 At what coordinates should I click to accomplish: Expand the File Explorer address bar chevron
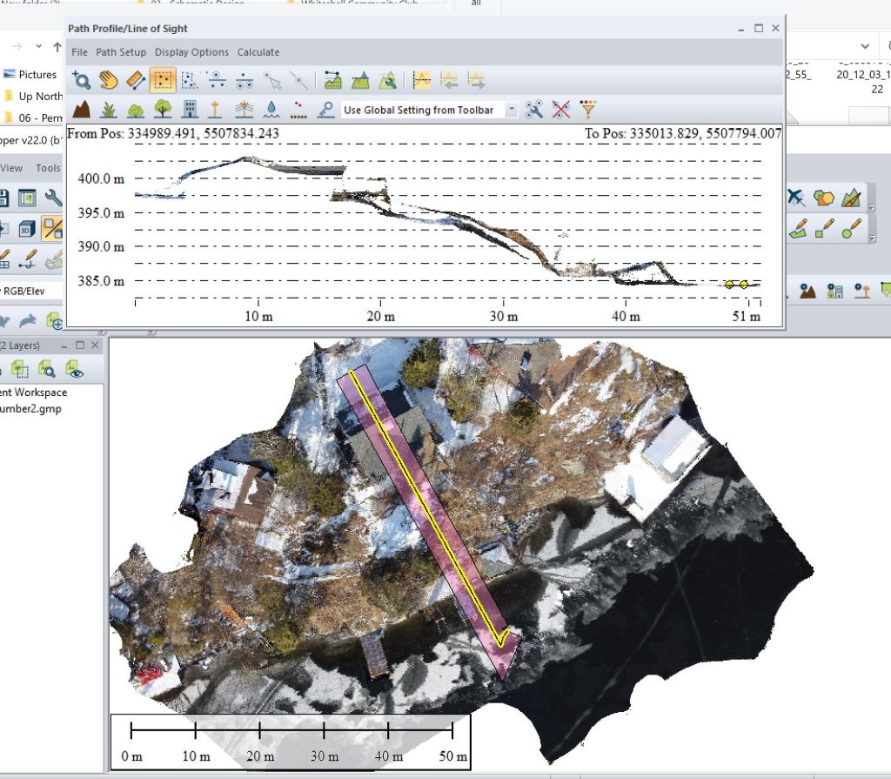pos(864,45)
